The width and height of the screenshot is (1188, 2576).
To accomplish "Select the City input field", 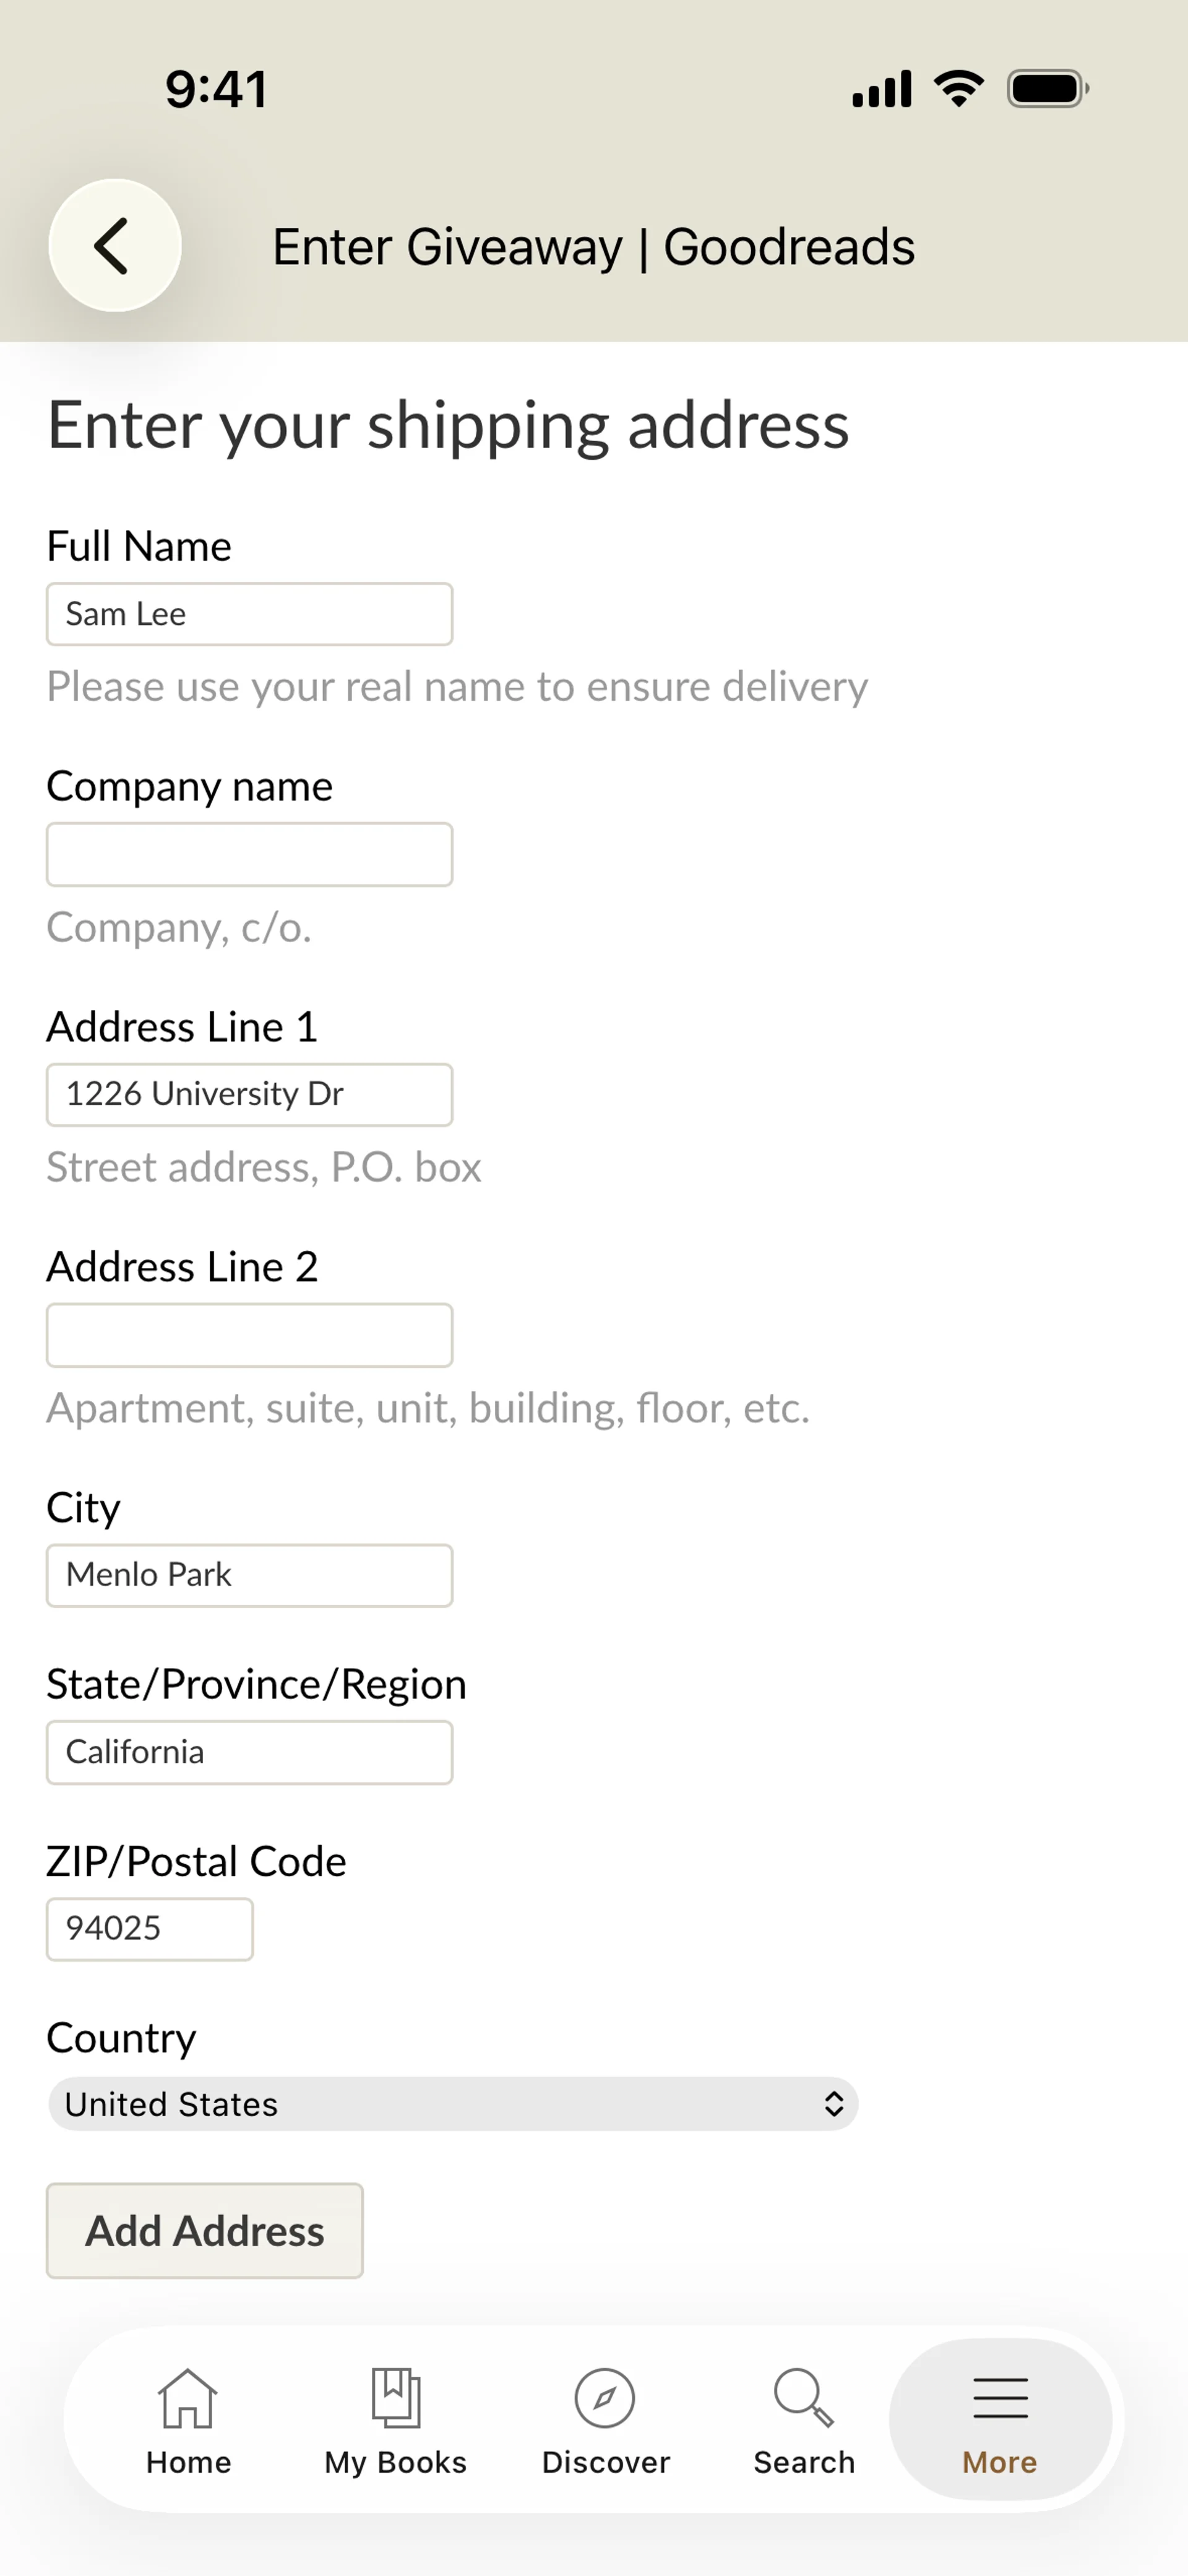I will point(249,1576).
